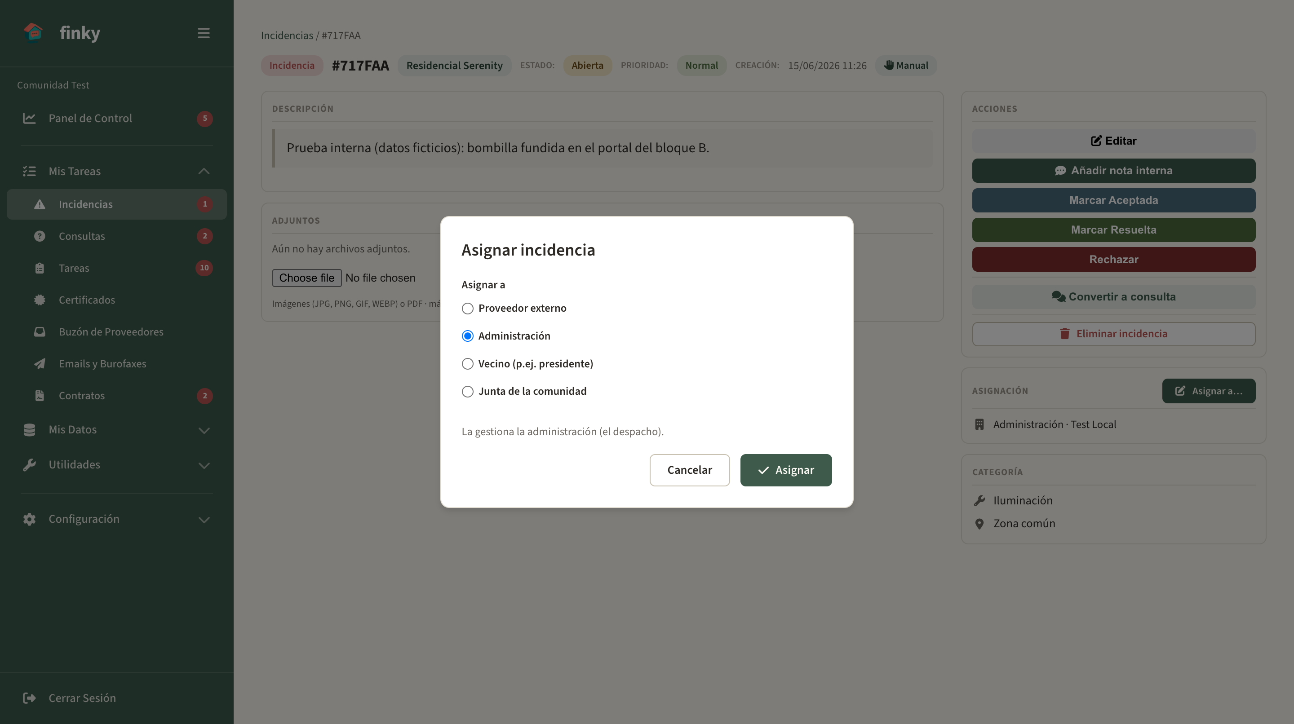1294x724 pixels.
Task: Click the Comunidad Test label
Action: [53, 85]
